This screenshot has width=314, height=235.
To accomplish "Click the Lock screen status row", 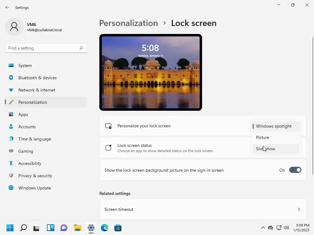I will click(x=203, y=148).
